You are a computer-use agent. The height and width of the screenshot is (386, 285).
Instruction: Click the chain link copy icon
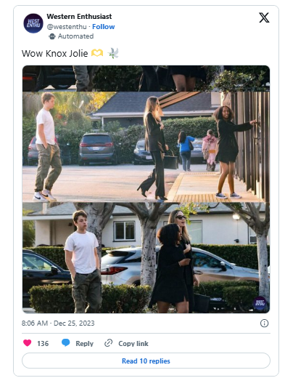pos(108,343)
